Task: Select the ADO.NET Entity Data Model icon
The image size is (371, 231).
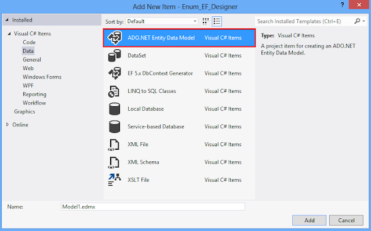Action: pyautogui.click(x=115, y=38)
